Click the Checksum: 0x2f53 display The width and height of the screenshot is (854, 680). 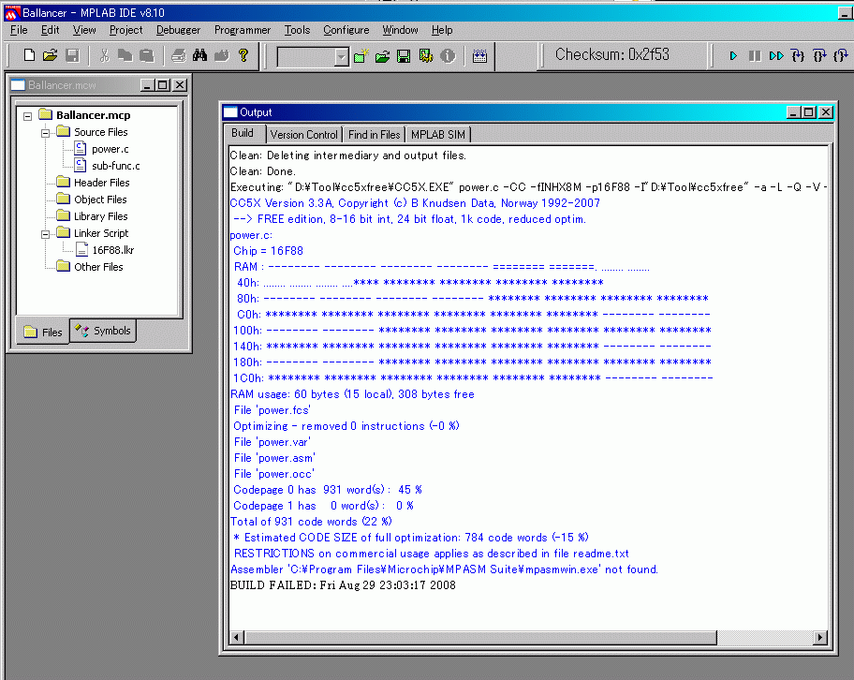click(612, 55)
